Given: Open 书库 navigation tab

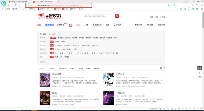Looking at the screenshot, I should 71,25.
